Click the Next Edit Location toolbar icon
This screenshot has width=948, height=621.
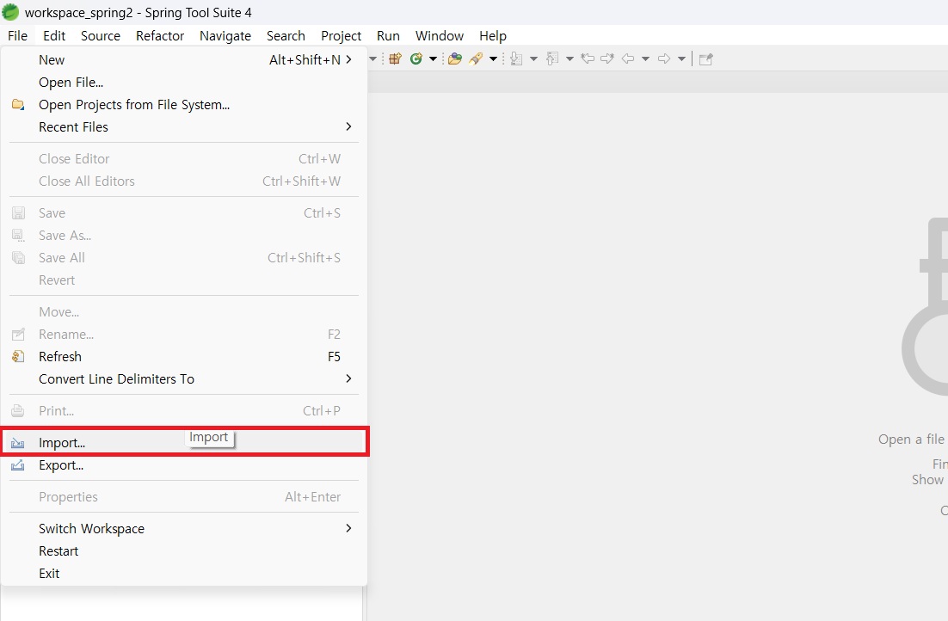click(x=607, y=58)
